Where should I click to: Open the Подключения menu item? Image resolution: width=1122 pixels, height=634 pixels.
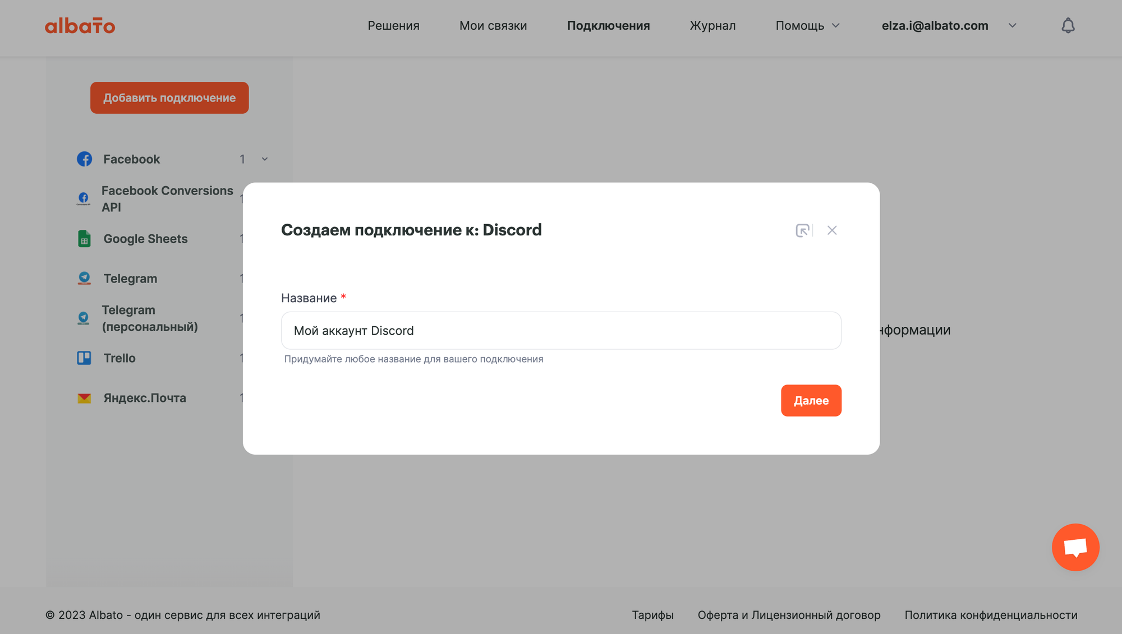608,26
